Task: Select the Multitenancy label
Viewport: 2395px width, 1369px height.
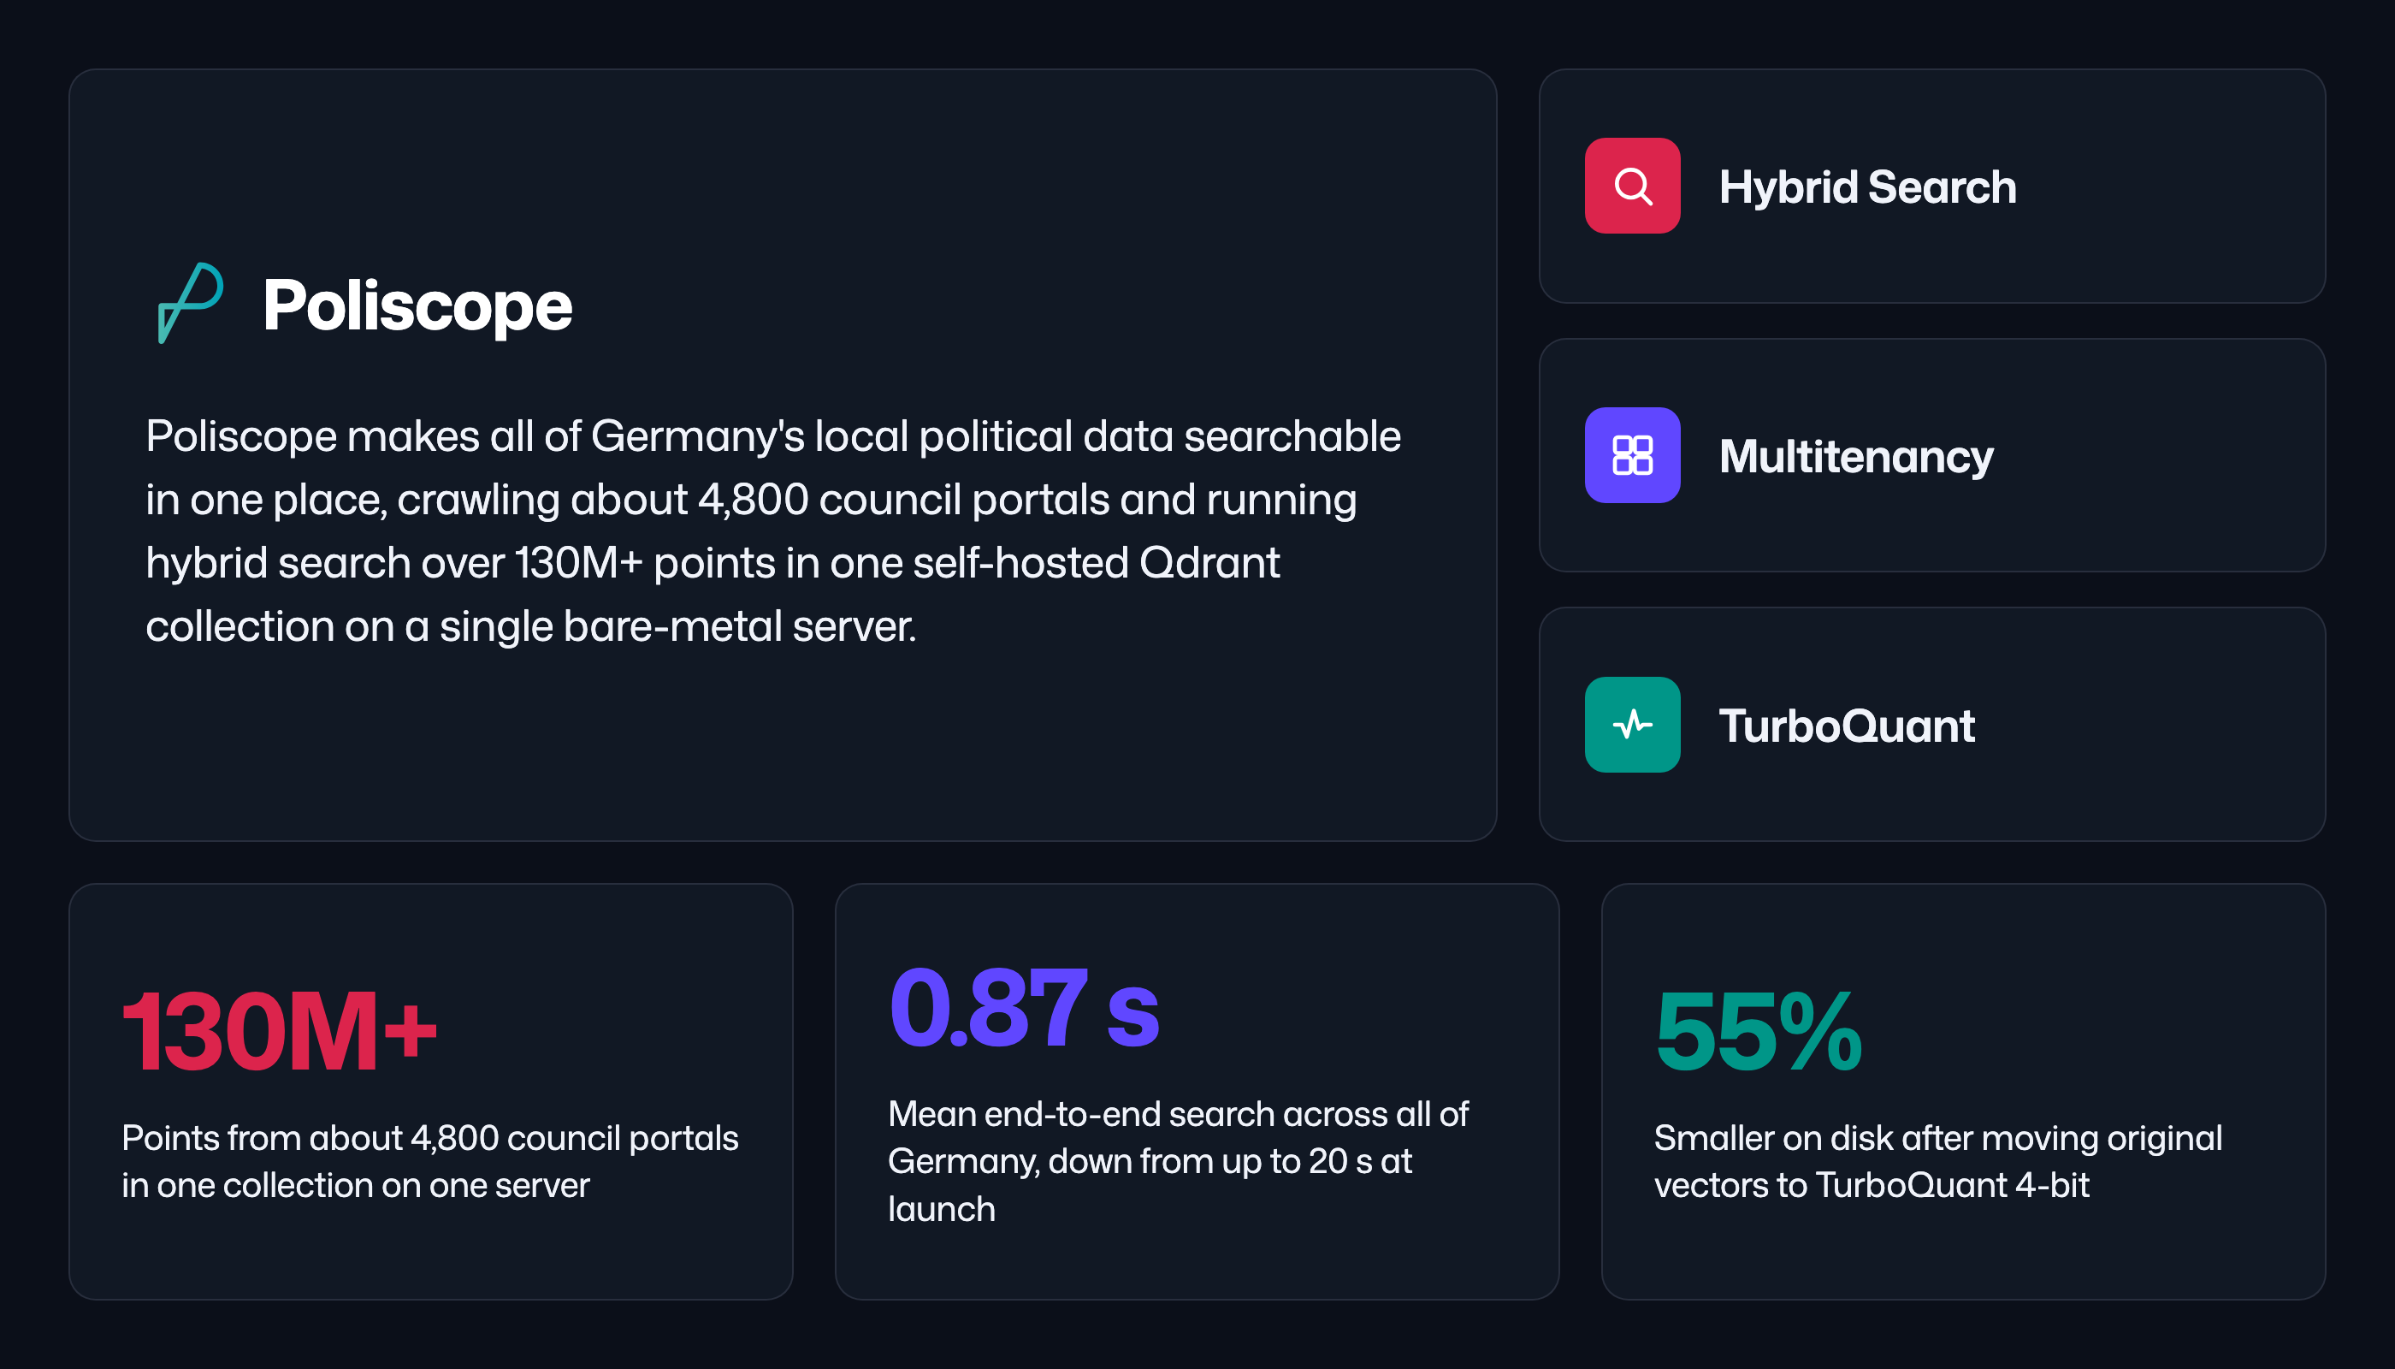Action: pyautogui.click(x=1855, y=456)
